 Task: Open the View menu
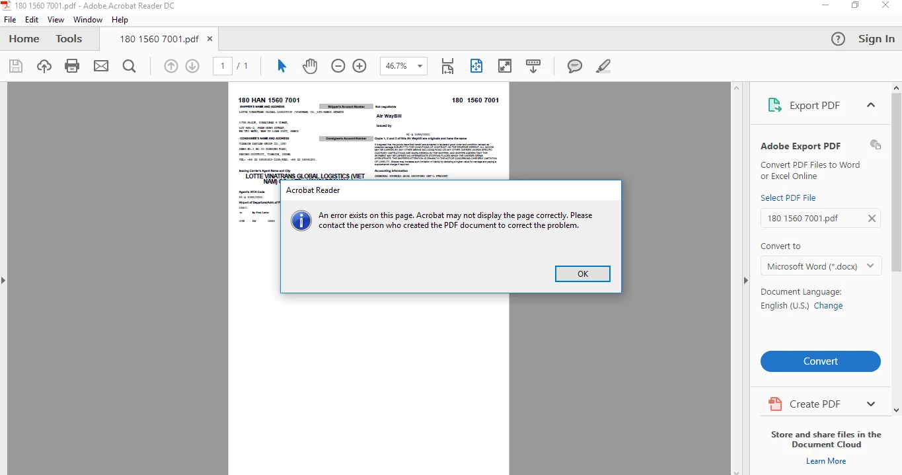[x=56, y=20]
